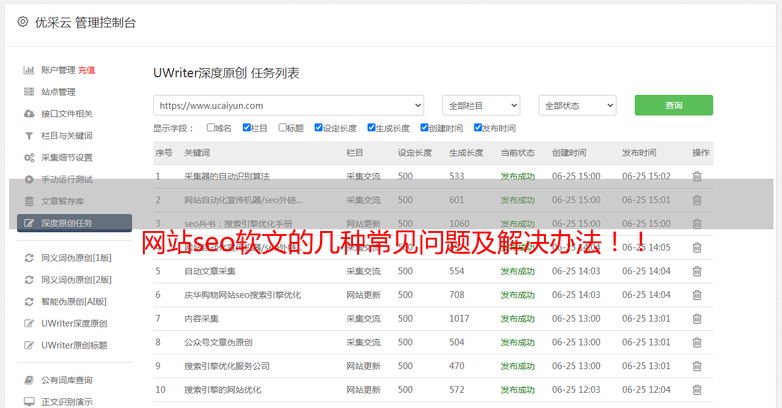Delete row 7 内容采集
The image size is (782, 408).
point(697,319)
